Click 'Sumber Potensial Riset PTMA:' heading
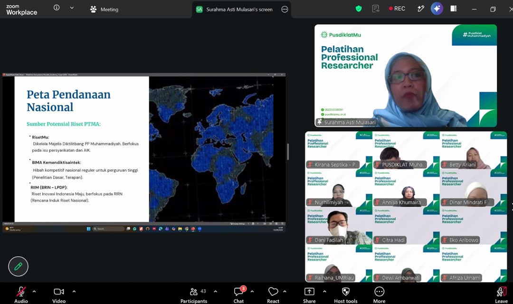This screenshot has height=304, width=513. 64,124
